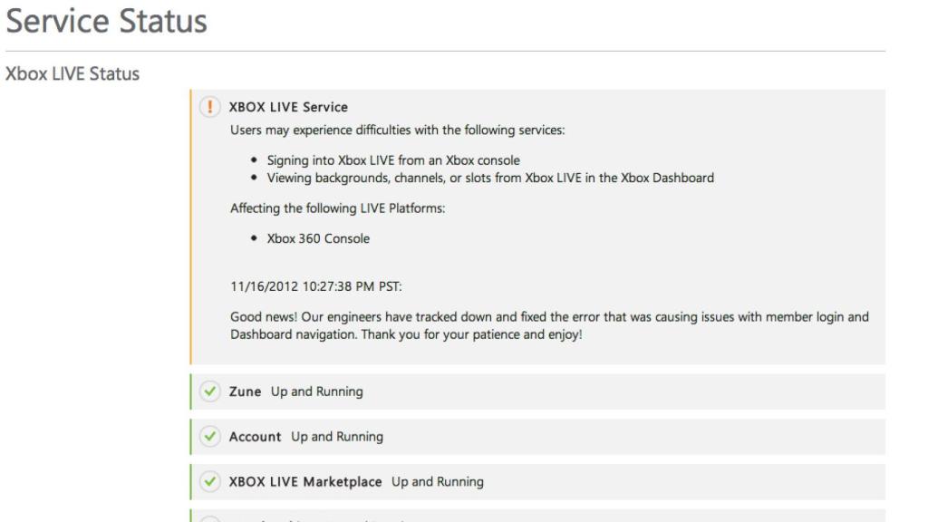The width and height of the screenshot is (928, 522).
Task: Click the 'Viewing backgrounds, channels, or slots' bullet
Action: pyautogui.click(x=489, y=178)
